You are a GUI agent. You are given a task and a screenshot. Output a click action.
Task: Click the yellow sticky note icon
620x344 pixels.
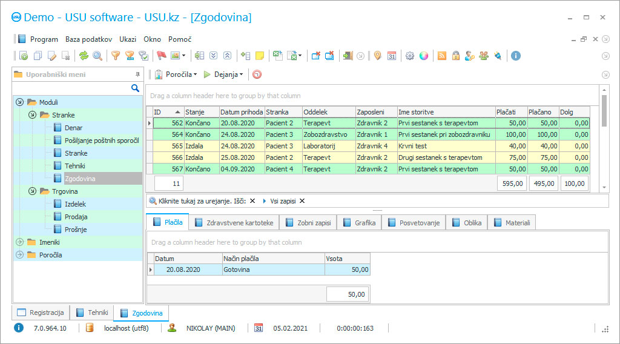tap(260, 56)
